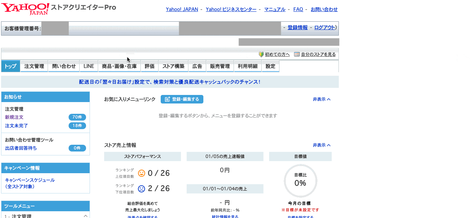Click the store view window icon

point(297,54)
